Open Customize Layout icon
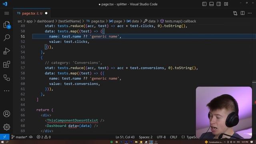This screenshot has height=144, width=256. 226,4
